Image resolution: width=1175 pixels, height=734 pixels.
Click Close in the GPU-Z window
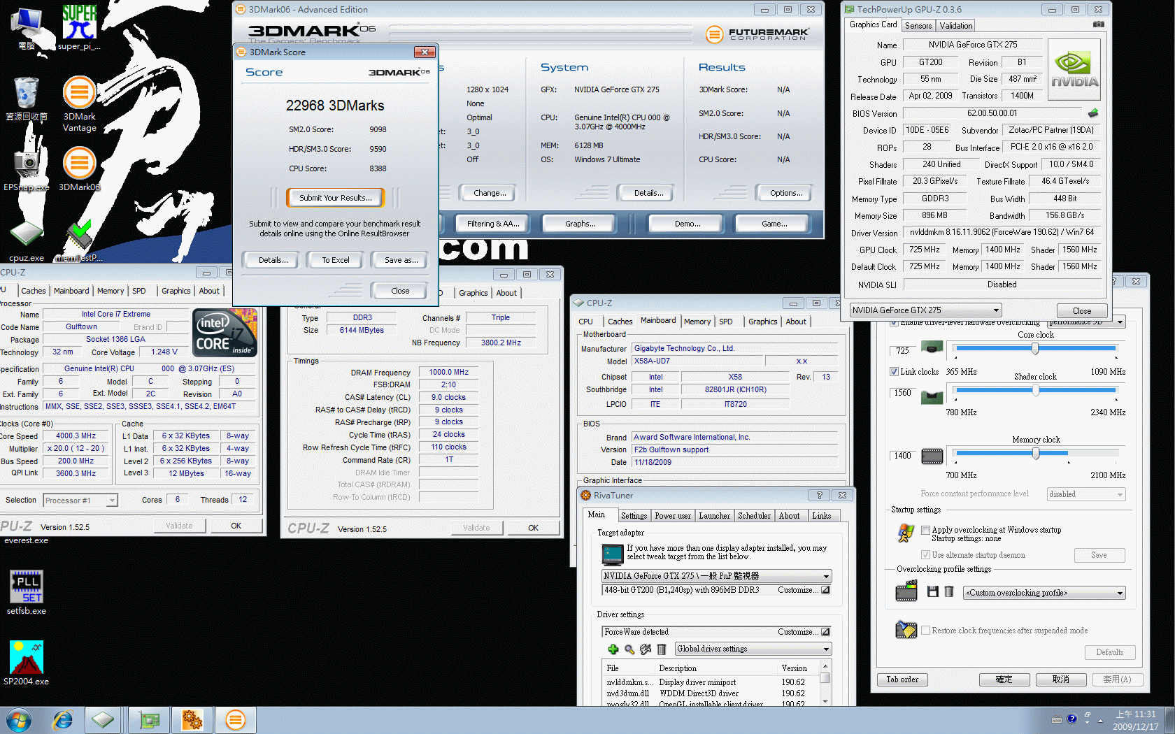[x=1081, y=311]
